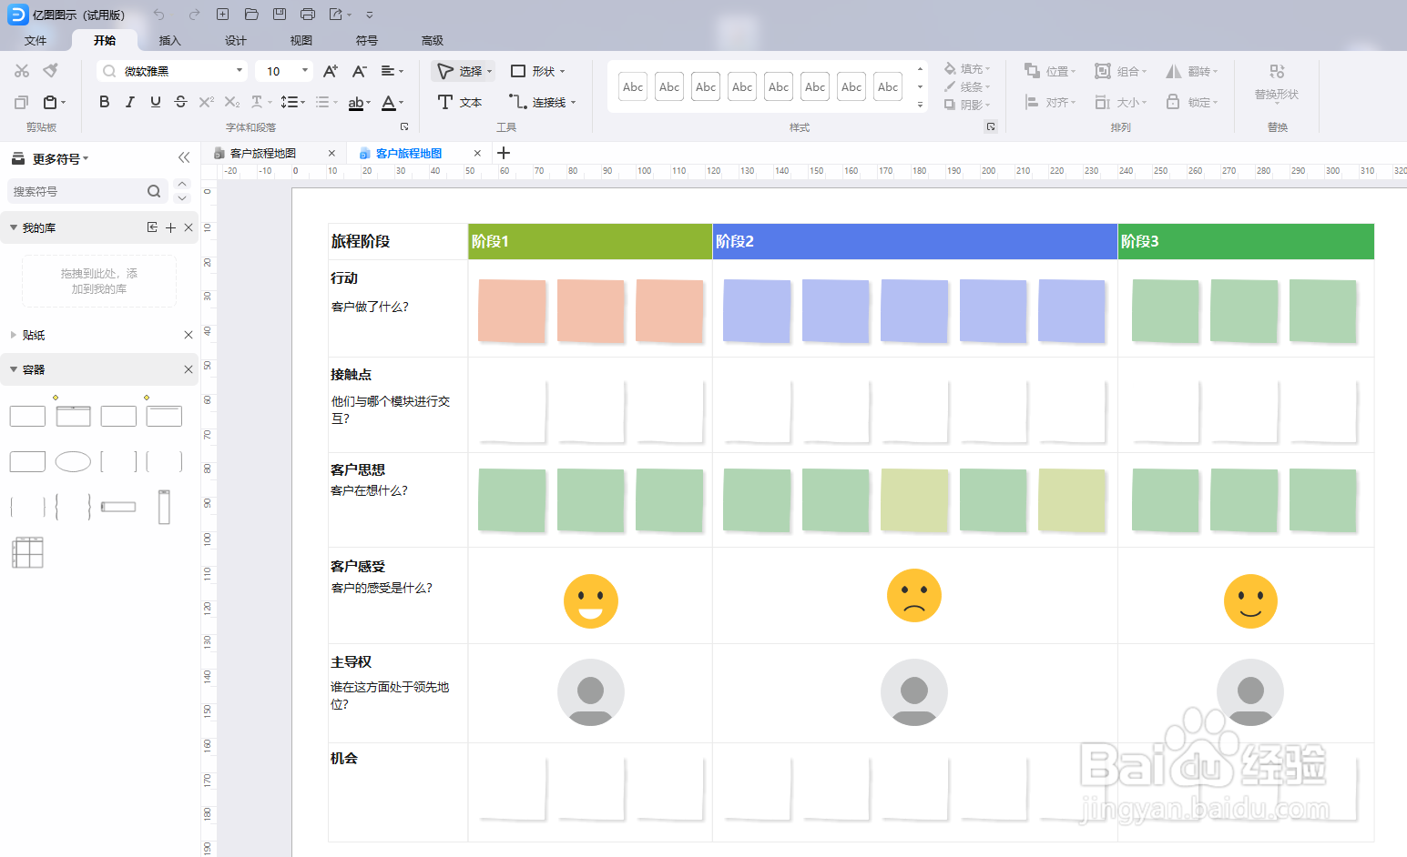1407x857 pixels.
Task: Switch to the 符号 ribbon tab
Action: [x=367, y=40]
